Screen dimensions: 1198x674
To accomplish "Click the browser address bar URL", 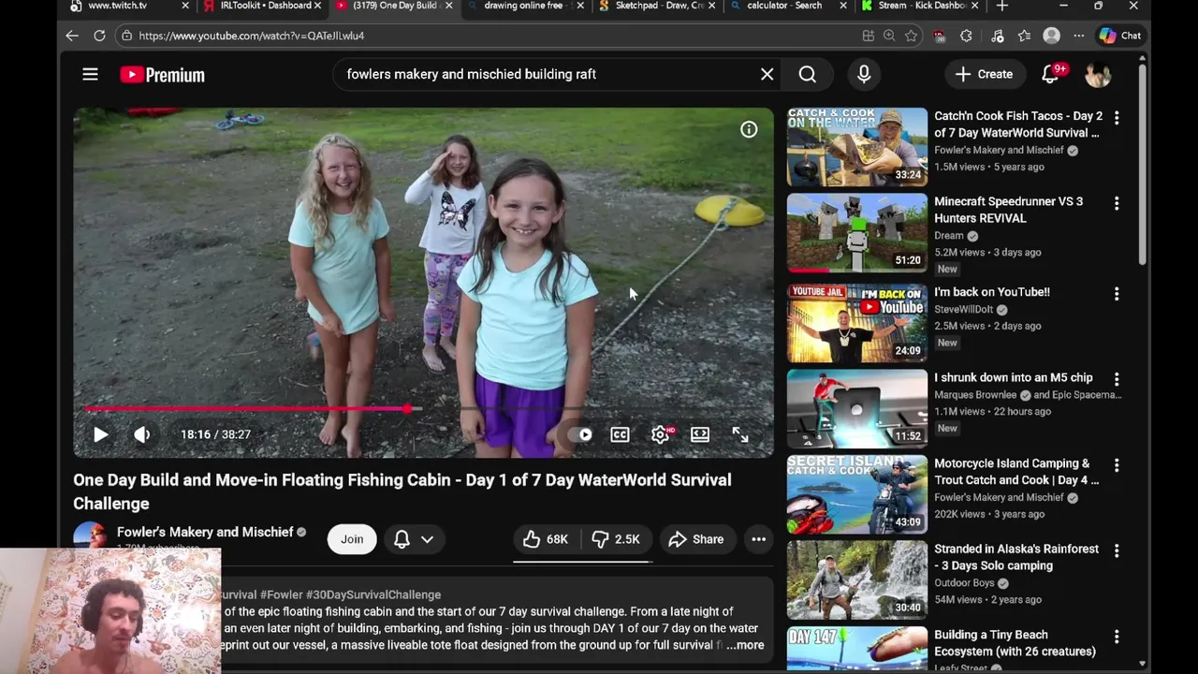I will coord(252,36).
